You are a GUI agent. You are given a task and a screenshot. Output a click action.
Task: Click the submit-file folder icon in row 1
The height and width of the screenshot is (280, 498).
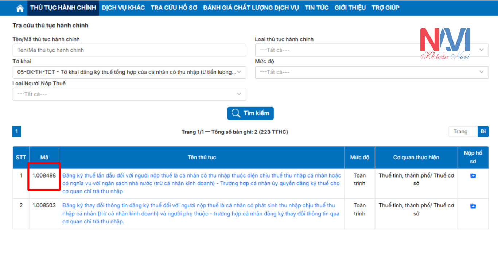(473, 176)
